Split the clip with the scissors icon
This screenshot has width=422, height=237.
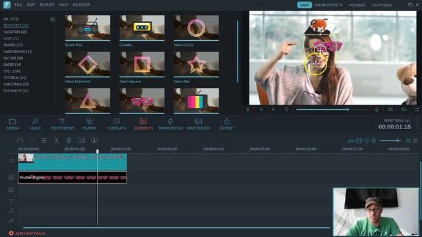[56, 140]
